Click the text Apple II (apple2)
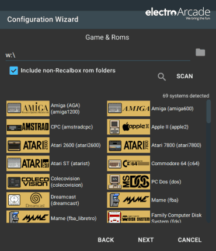This screenshot has height=251, width=216. (170, 127)
